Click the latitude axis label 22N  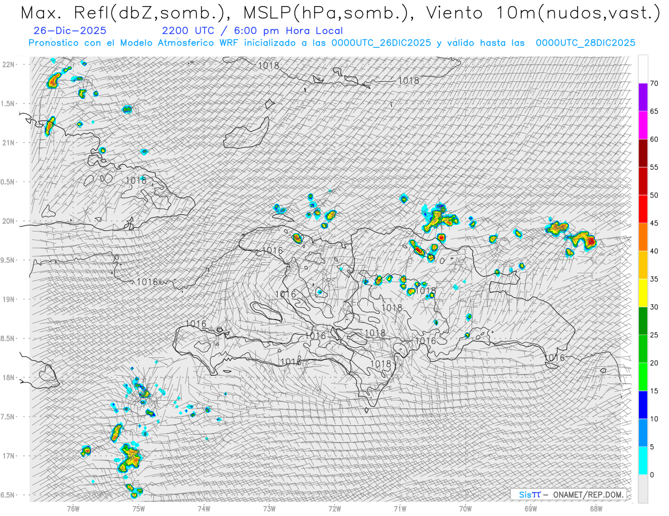pos(9,64)
